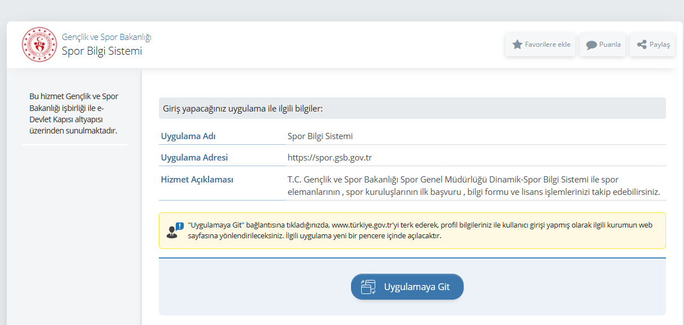Screen dimensions: 684x325
Task: Click the sidebar e-Devlet Kapısı service note
Action: [x=74, y=114]
